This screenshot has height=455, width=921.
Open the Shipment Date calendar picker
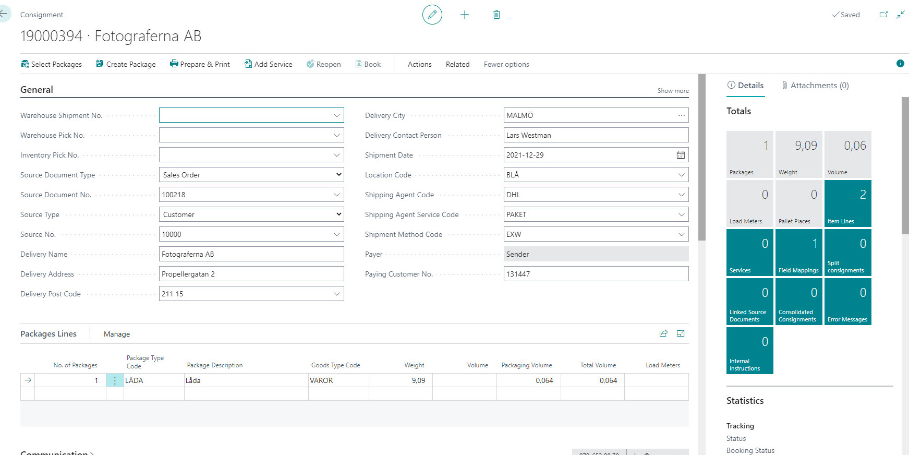[x=681, y=155]
